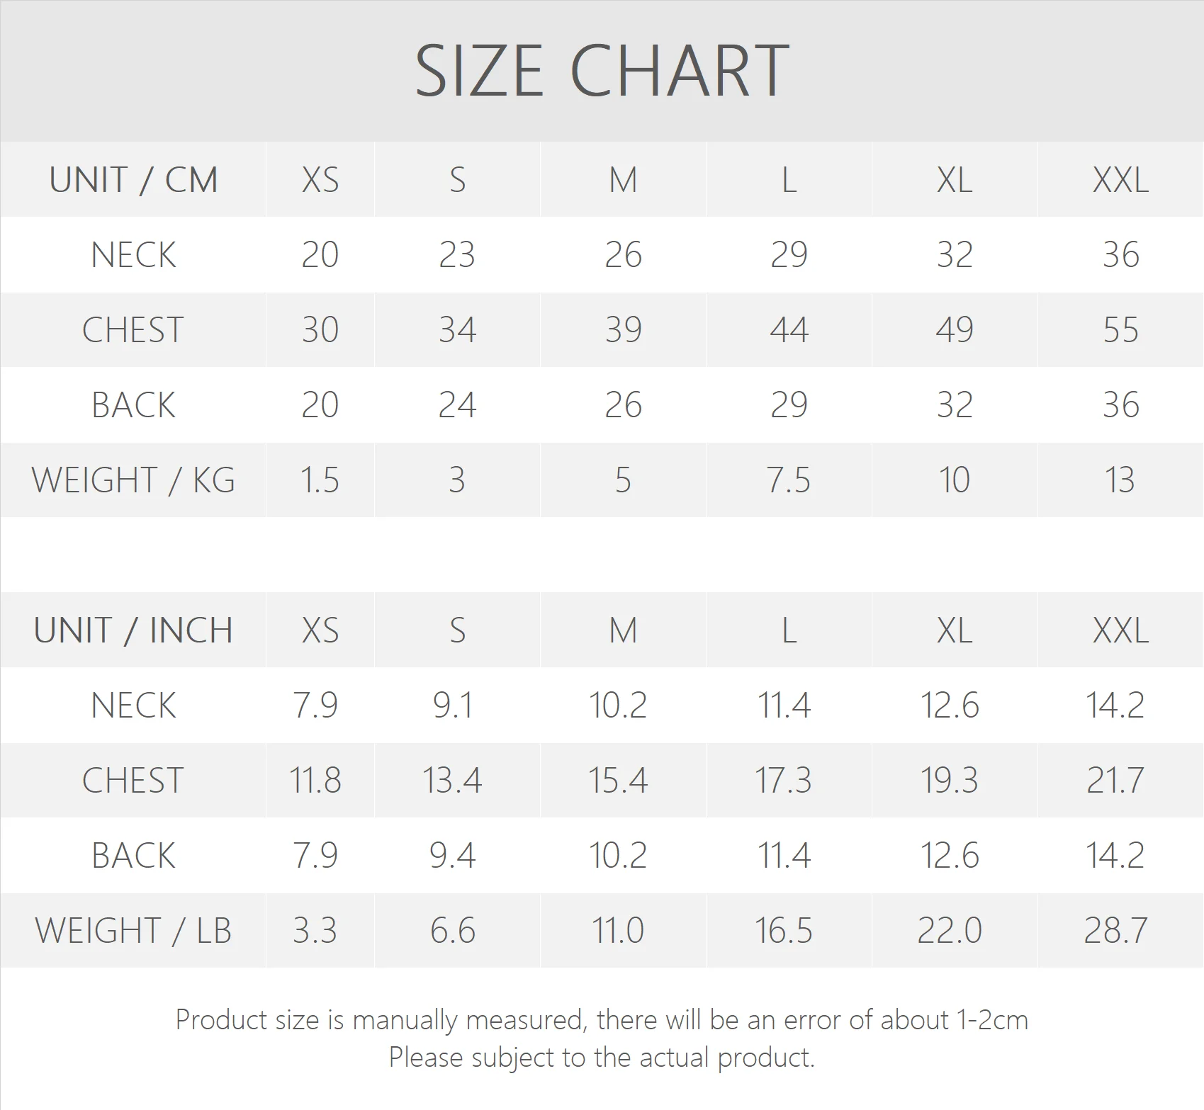
Task: Select weight value 3.3 for XS
Action: 315,931
